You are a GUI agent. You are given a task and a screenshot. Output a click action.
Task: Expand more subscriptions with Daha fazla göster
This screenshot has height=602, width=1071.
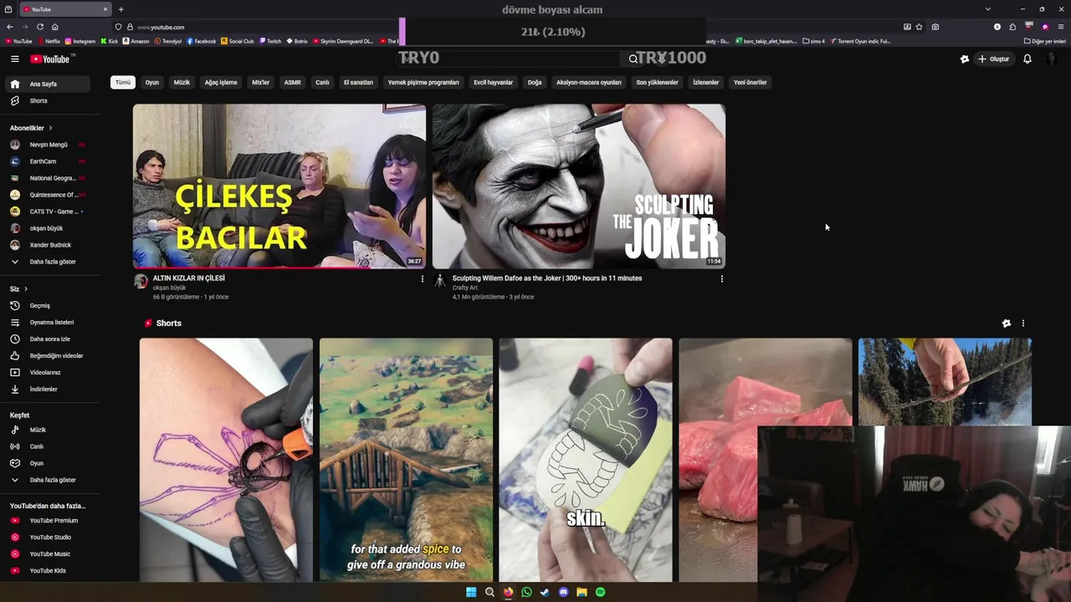click(x=47, y=262)
